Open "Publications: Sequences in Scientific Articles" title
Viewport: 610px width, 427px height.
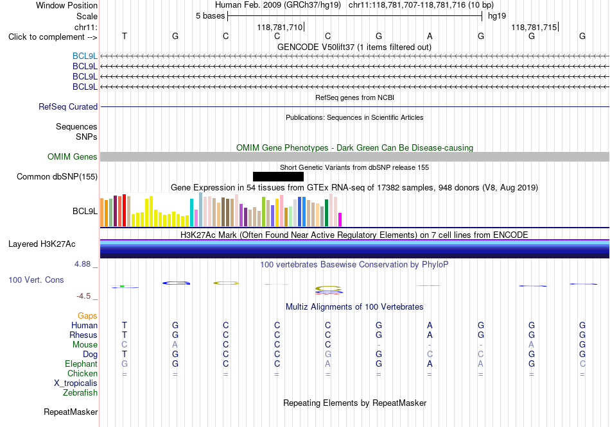(x=354, y=117)
